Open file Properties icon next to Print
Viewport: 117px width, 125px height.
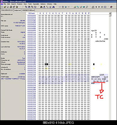(14, 7)
